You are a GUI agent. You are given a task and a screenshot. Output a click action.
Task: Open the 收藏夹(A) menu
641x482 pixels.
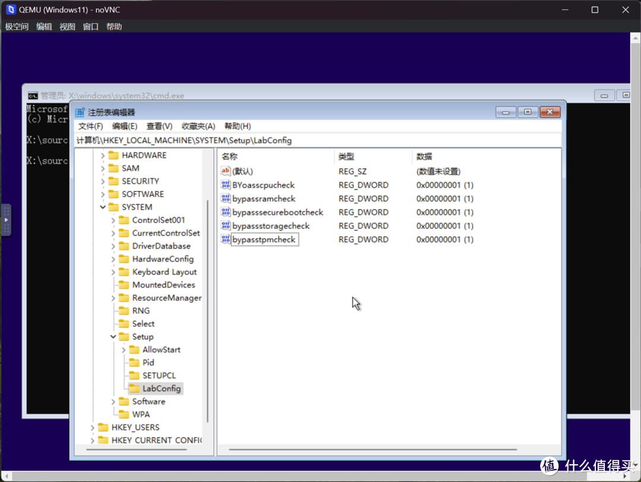coord(198,126)
